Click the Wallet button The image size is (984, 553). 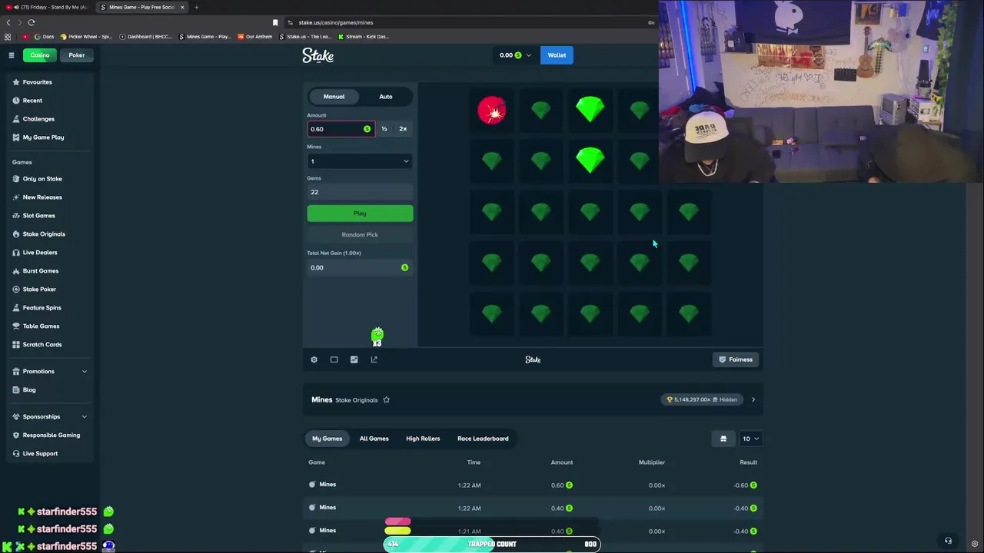[x=557, y=55]
